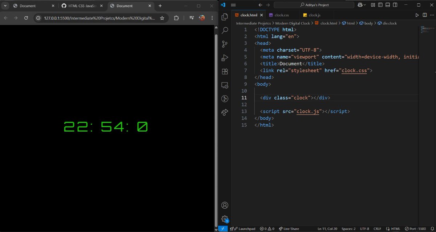The height and width of the screenshot is (232, 436).
Task: Change UTF-8 file encoding
Action: pos(364,229)
